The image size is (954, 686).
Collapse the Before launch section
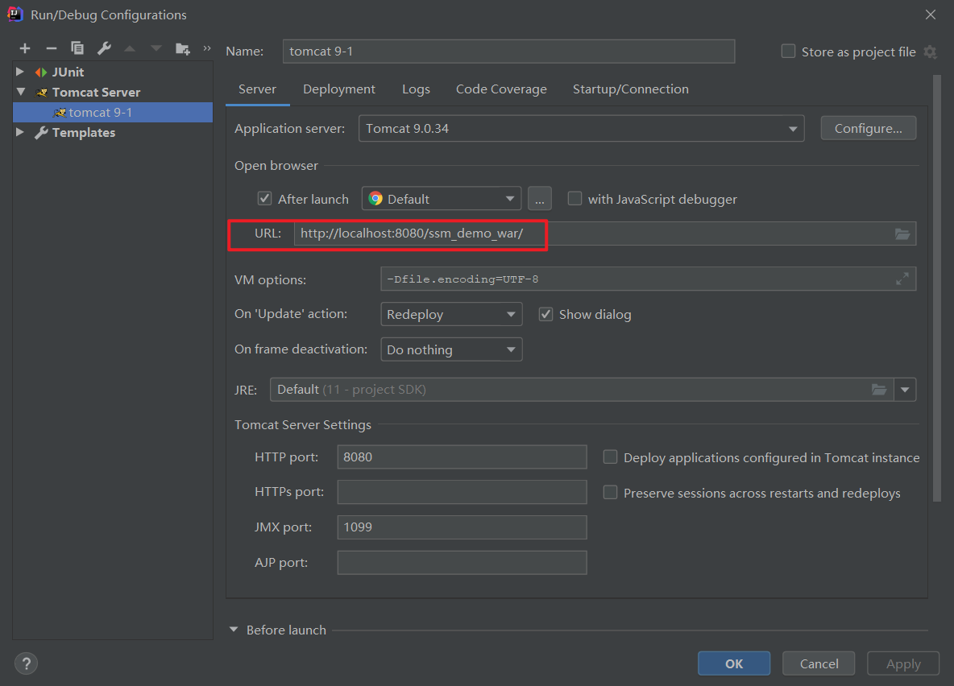[x=234, y=630]
